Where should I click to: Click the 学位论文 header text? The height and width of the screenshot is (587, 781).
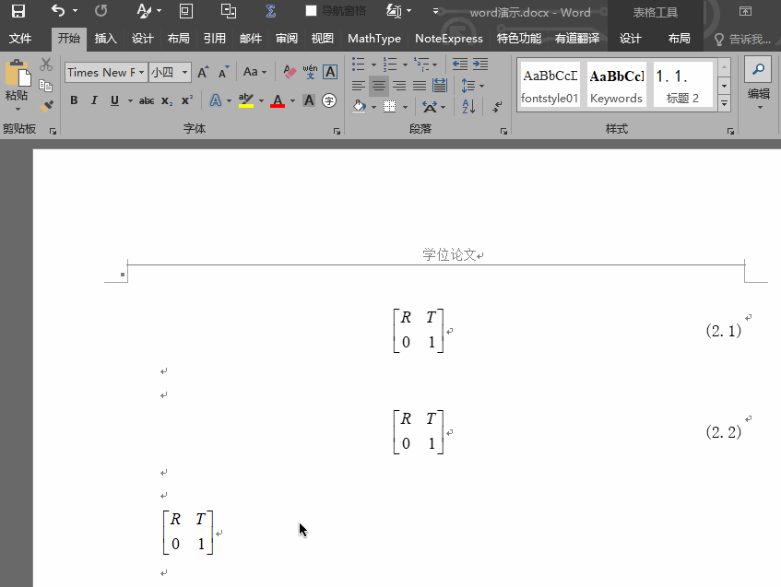pos(450,254)
